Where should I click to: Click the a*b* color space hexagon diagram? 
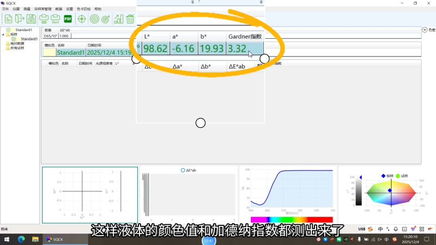(x=391, y=193)
